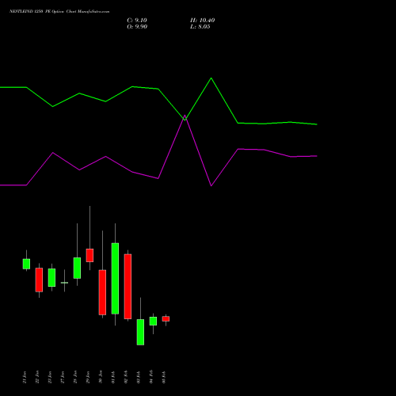Click the NESTLEIND PE Option chart title
Viewport: 396px width, 396px height.
59,12
